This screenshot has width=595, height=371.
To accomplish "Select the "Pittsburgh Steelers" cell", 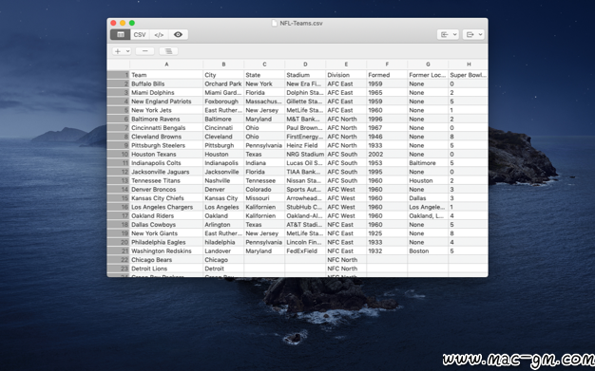I will click(x=166, y=145).
